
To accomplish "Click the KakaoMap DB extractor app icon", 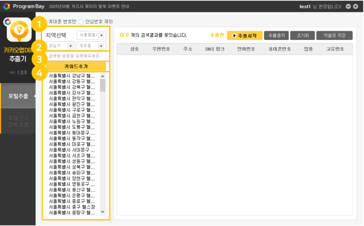I will [x=19, y=31].
